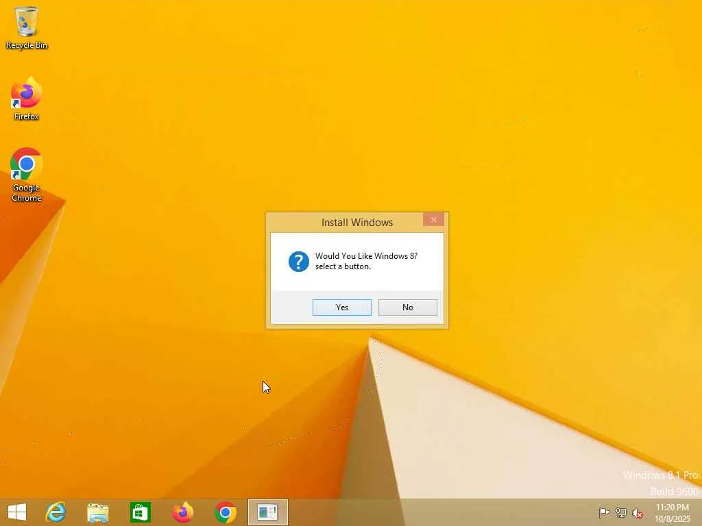Close the Install Windows dialog

433,219
